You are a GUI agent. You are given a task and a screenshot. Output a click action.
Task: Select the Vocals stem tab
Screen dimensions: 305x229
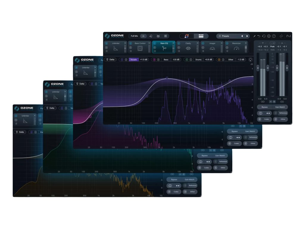(134, 60)
